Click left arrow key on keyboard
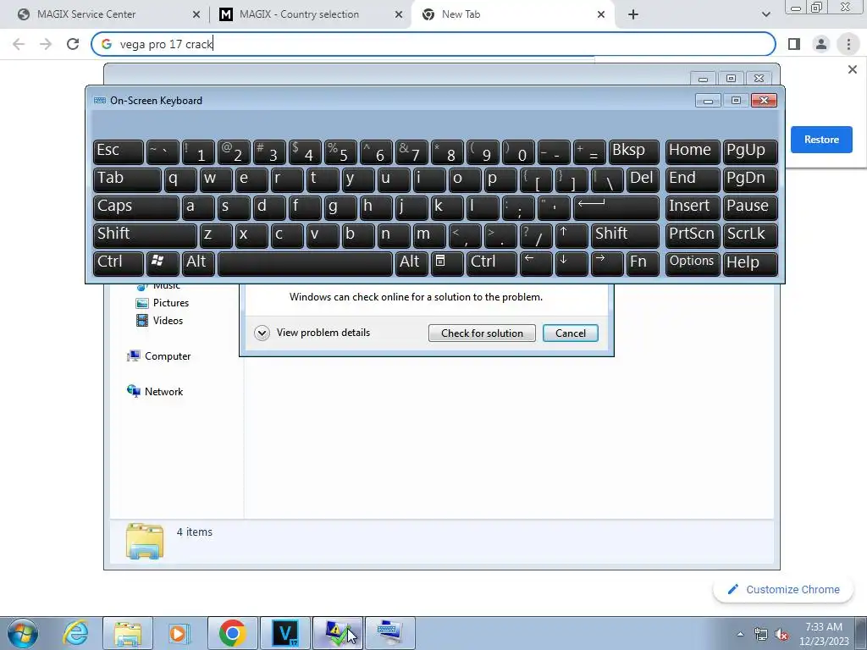Viewport: 867px width, 650px height. [536, 264]
